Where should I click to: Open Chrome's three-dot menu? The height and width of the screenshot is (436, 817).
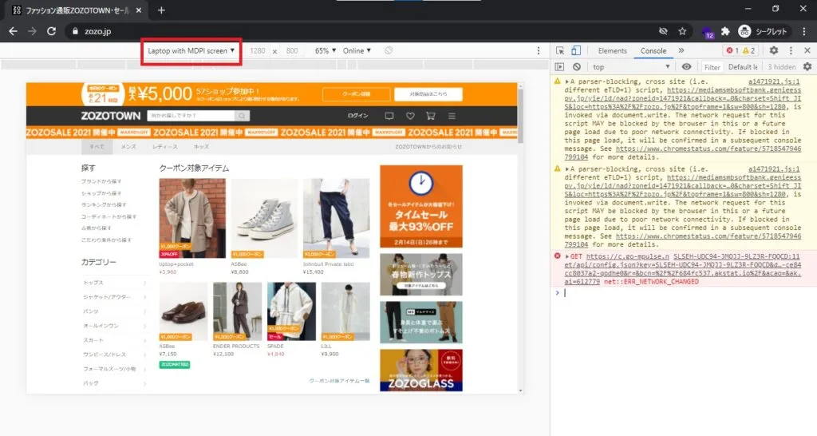(x=806, y=31)
